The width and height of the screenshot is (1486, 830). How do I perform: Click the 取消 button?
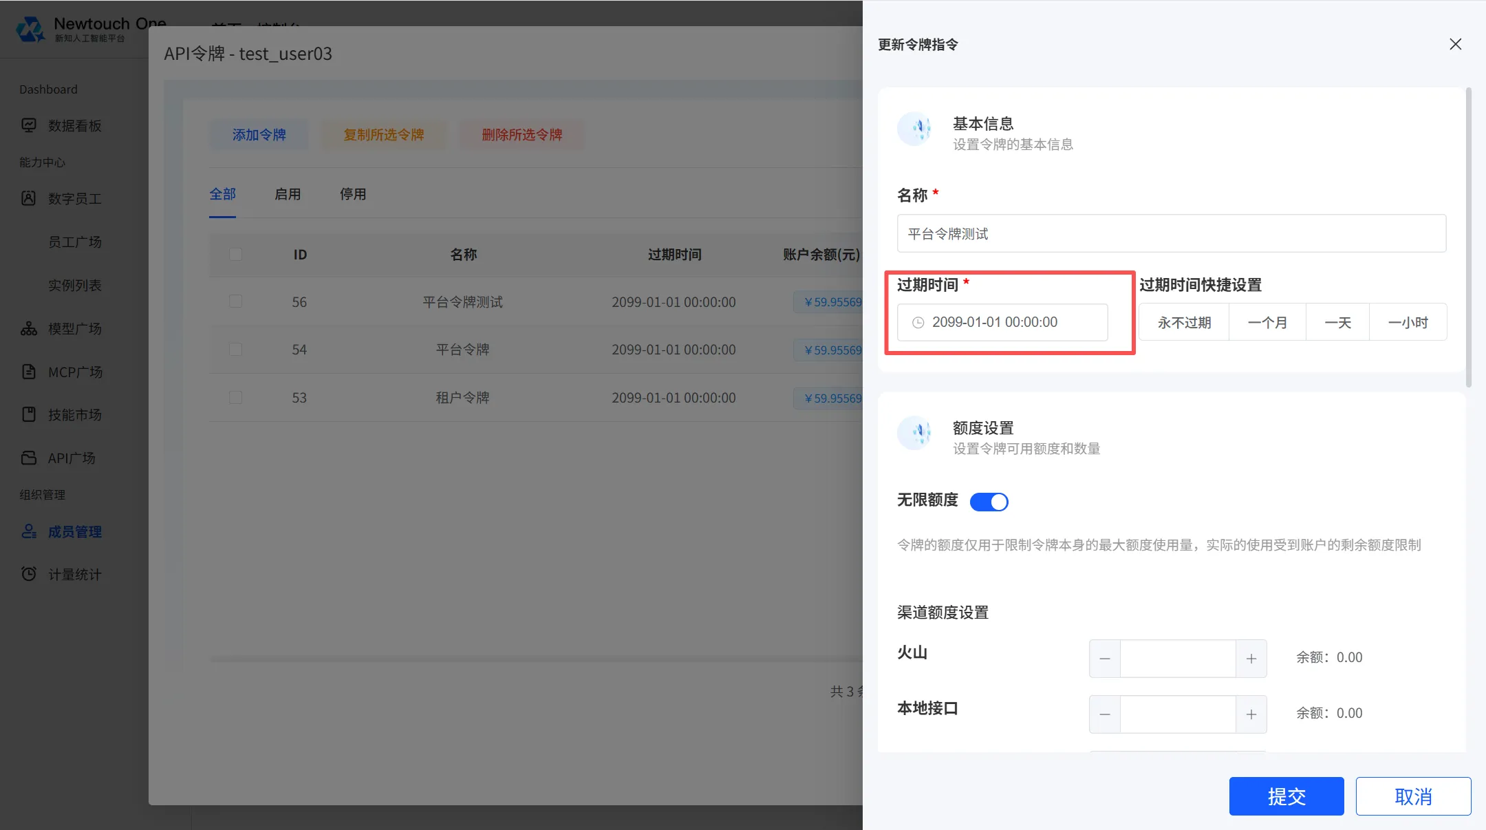click(1413, 796)
